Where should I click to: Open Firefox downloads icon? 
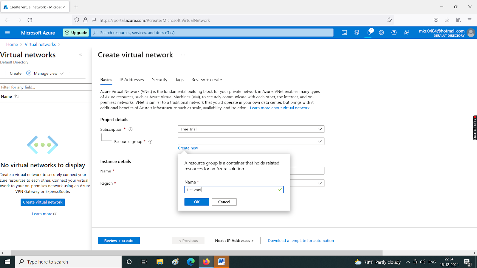[x=447, y=20]
